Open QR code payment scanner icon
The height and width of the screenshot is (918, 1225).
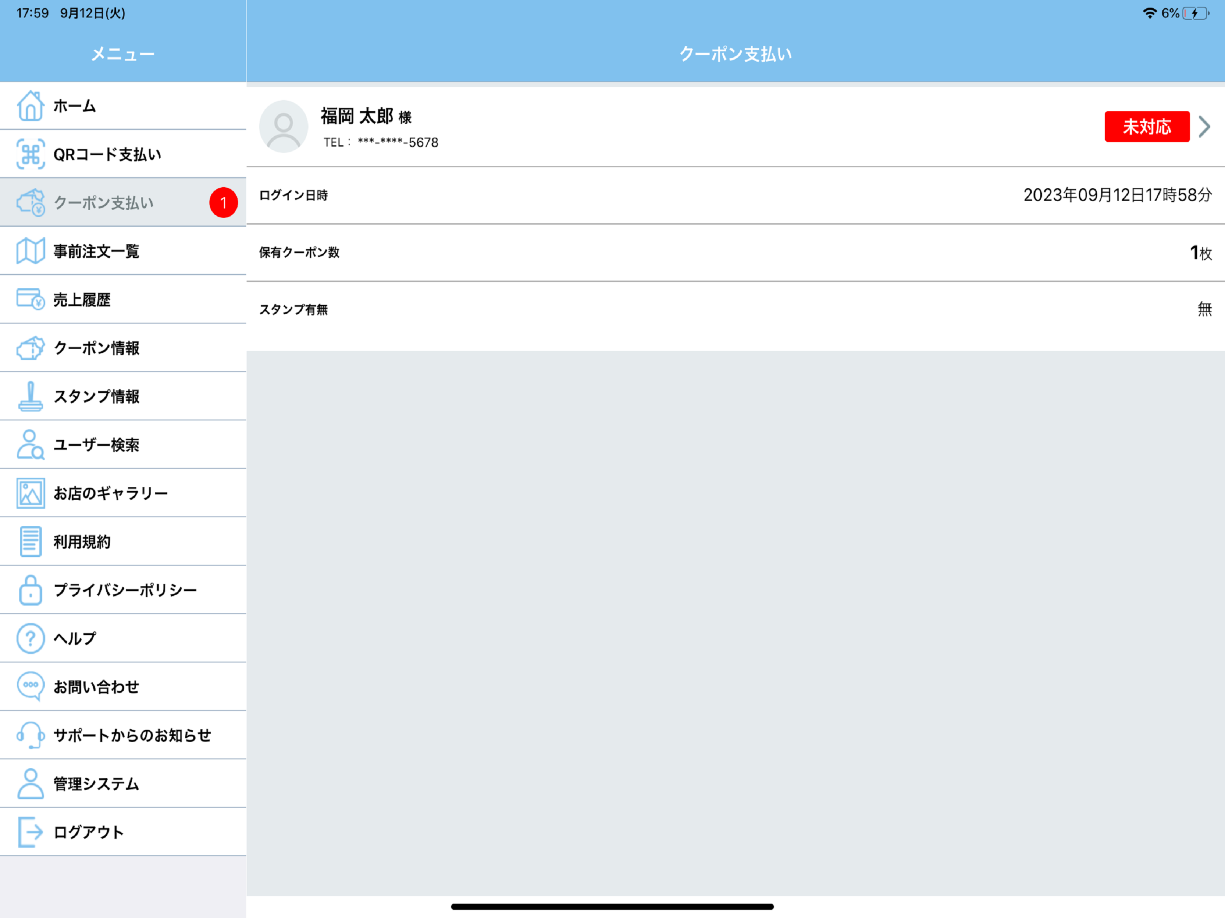tap(30, 154)
